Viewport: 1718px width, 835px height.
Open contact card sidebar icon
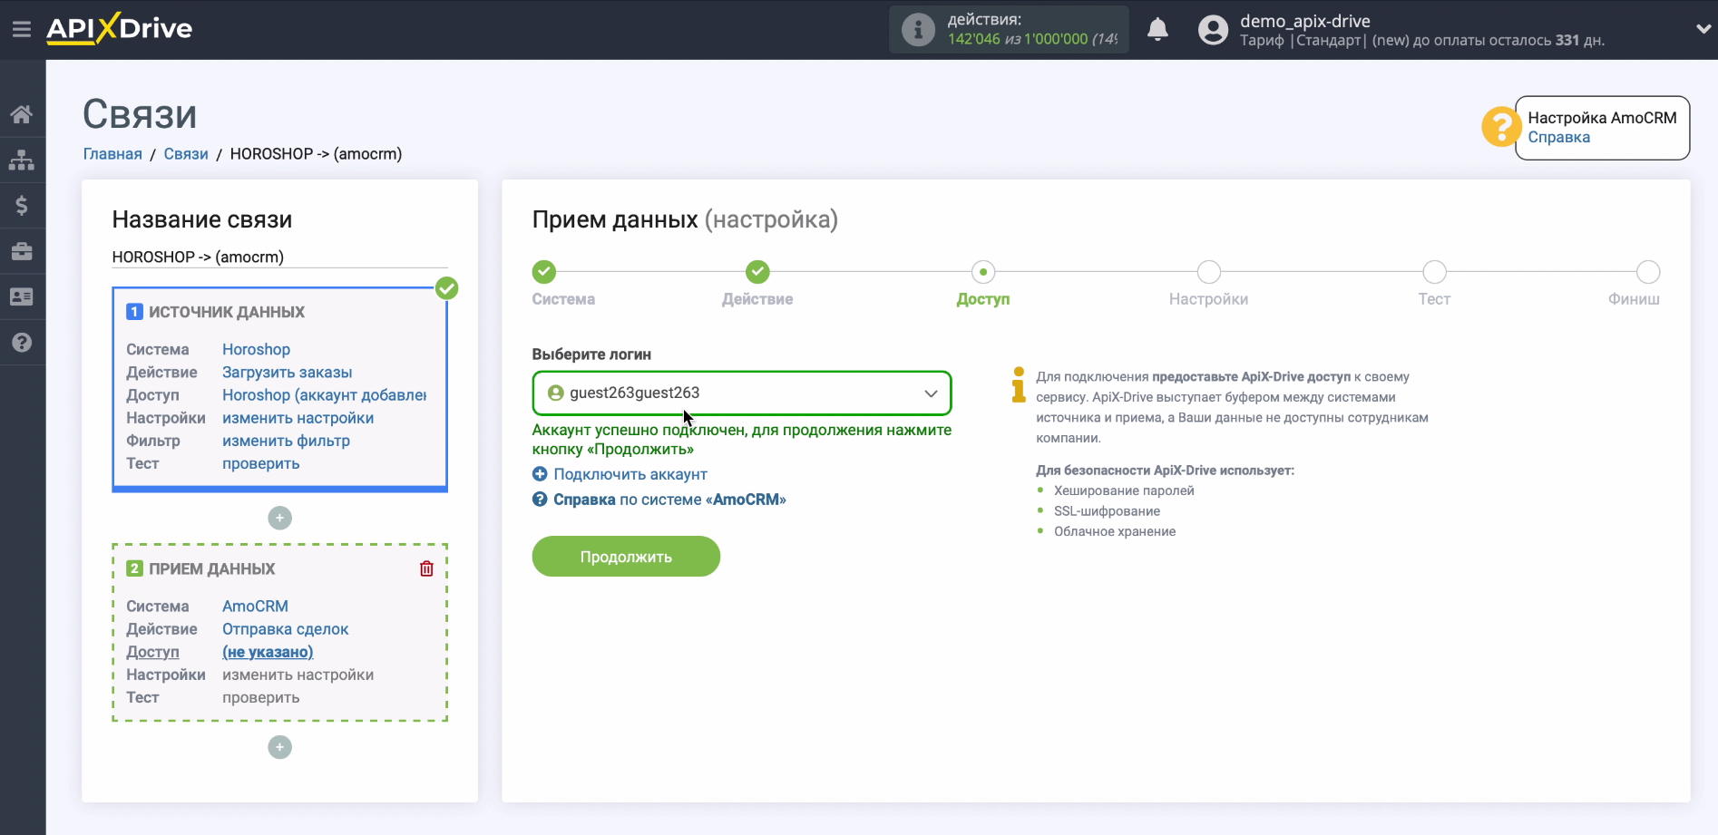[22, 296]
